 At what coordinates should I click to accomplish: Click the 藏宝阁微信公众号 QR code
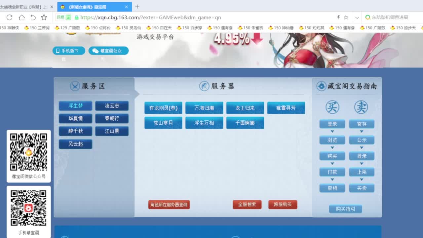click(x=29, y=152)
